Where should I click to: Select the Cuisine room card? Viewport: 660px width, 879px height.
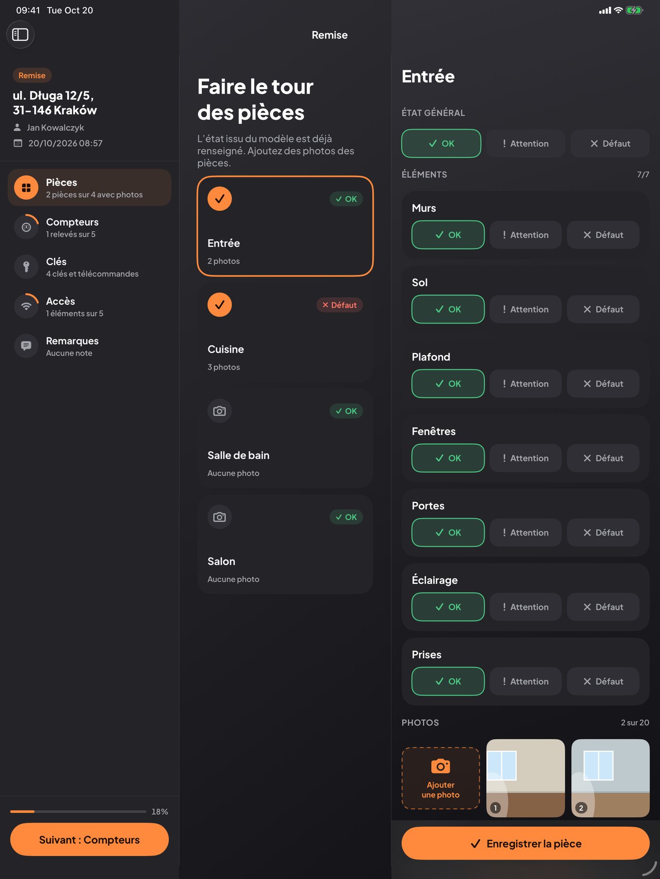(285, 332)
